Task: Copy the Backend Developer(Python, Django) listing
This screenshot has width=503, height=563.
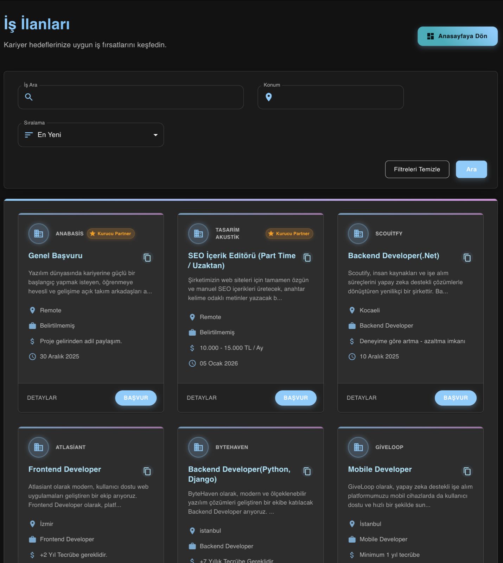Action: click(307, 471)
